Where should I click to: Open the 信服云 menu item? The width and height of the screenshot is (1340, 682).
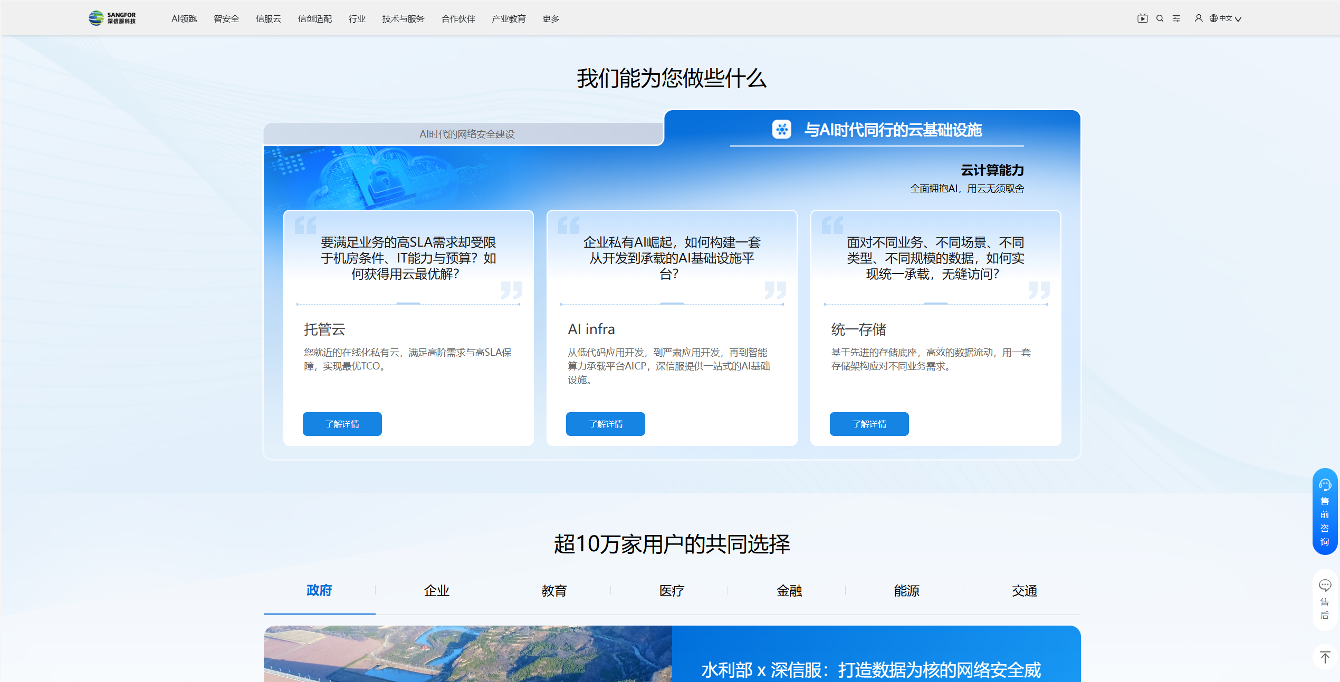[x=268, y=18]
